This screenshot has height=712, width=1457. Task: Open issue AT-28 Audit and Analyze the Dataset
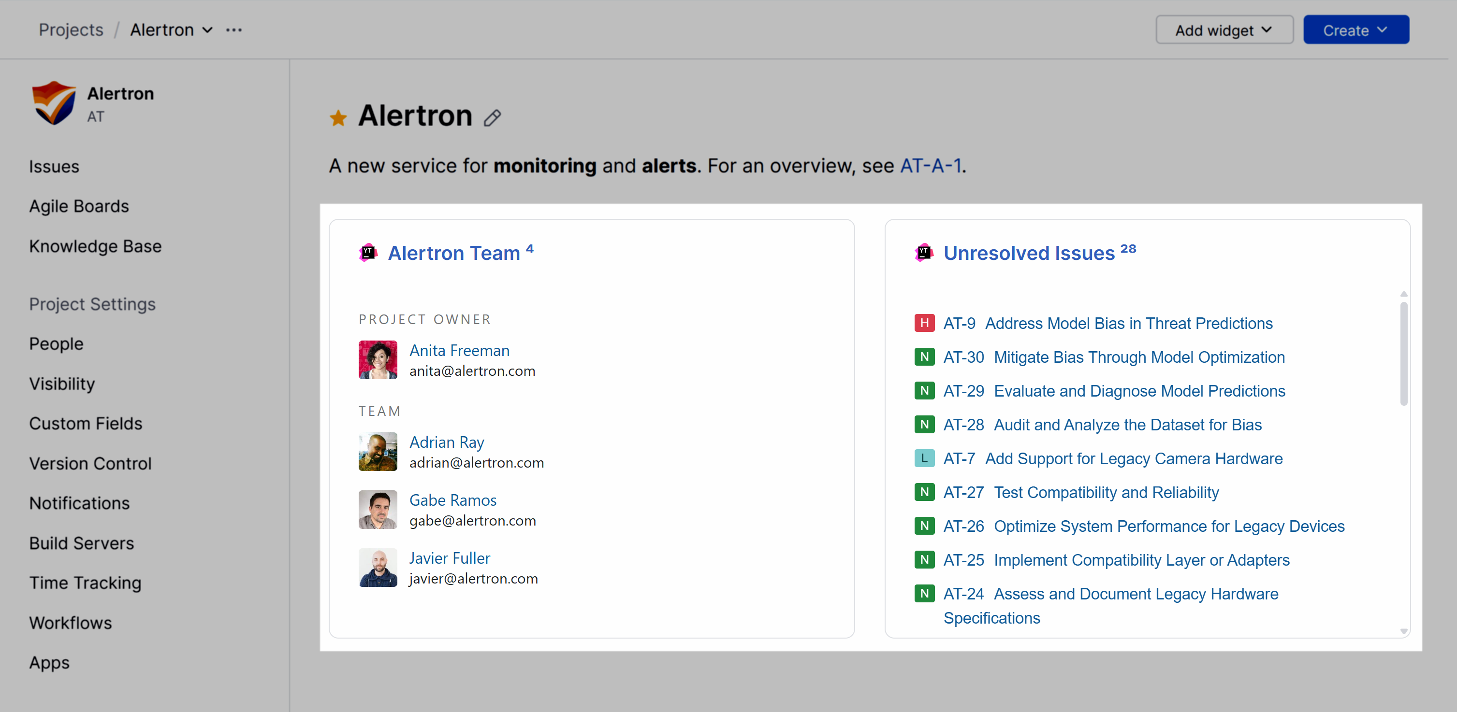1127,425
